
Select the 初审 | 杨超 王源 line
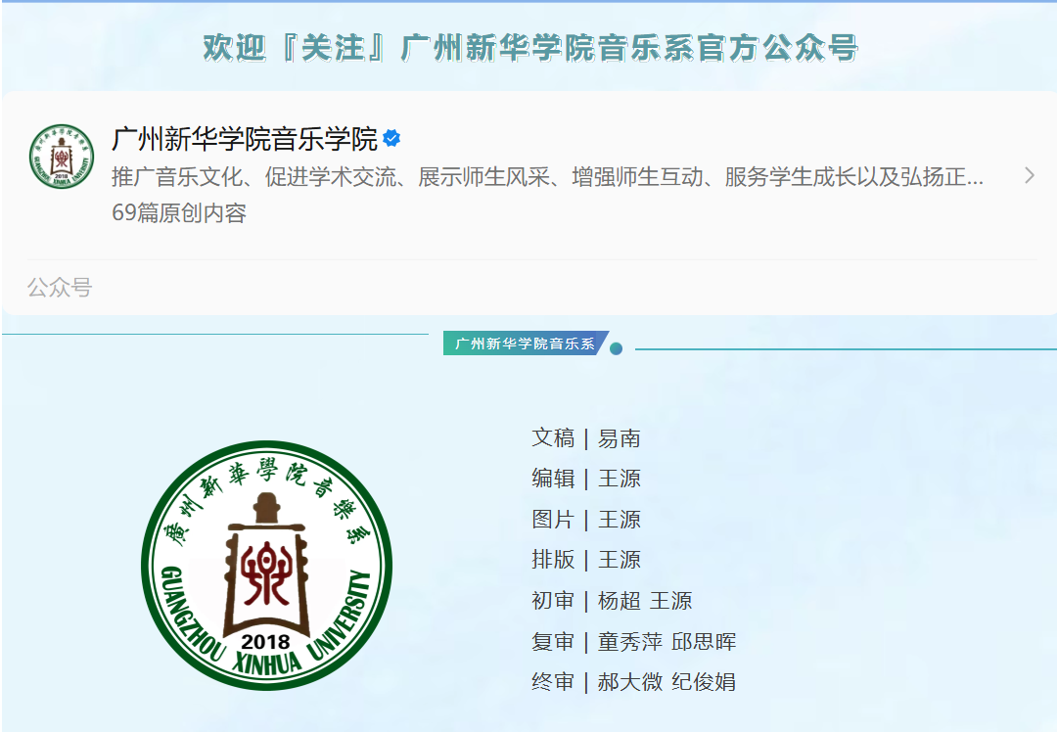point(612,601)
